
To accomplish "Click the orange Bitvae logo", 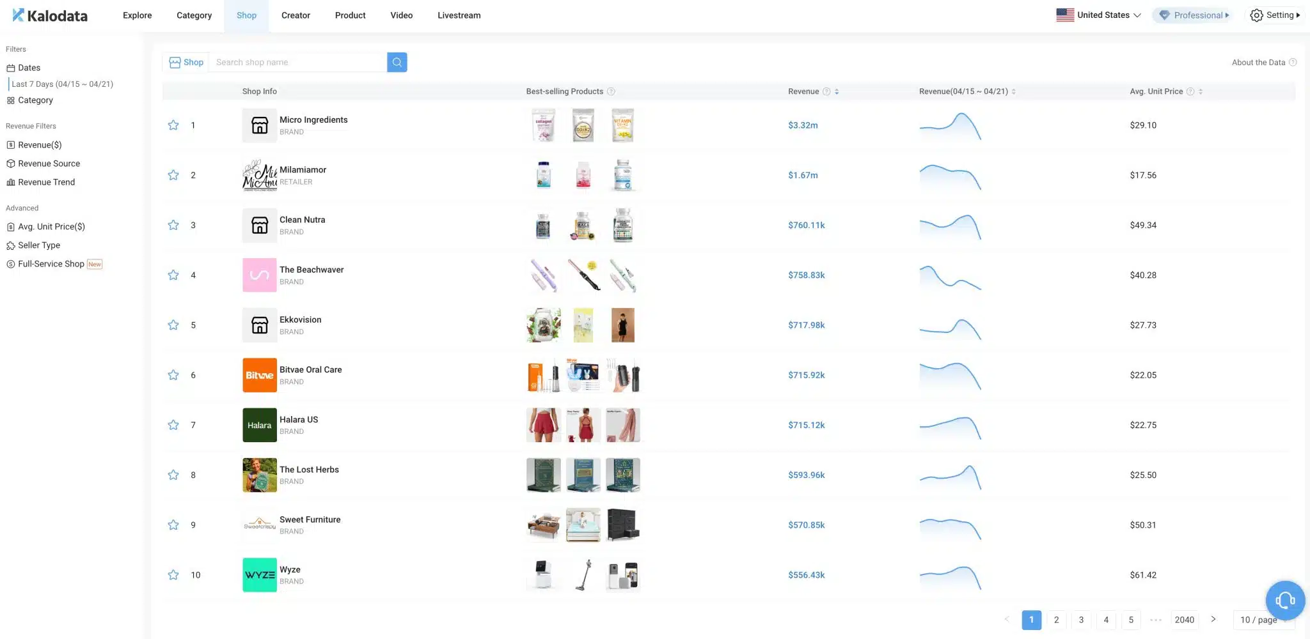I will 260,375.
